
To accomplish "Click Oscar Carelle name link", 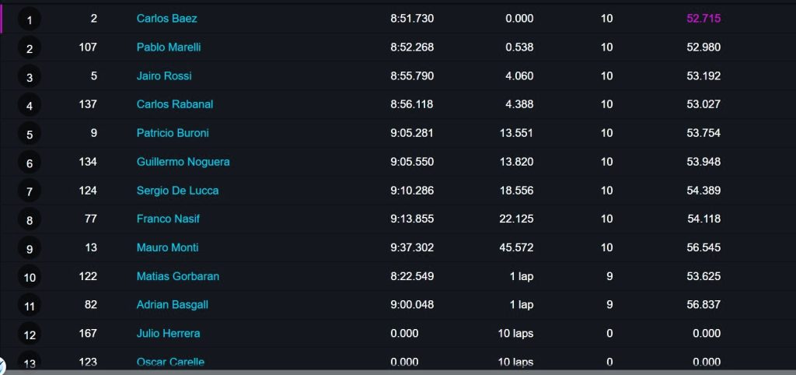I will (x=170, y=363).
